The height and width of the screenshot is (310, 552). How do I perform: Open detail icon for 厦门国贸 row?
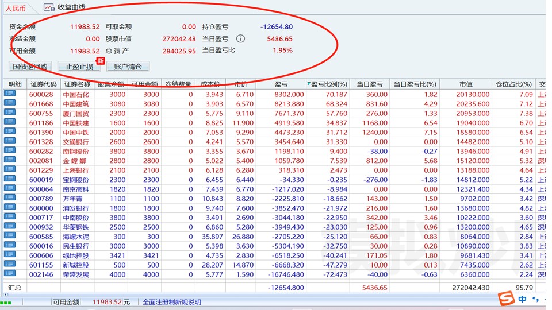tap(10, 112)
